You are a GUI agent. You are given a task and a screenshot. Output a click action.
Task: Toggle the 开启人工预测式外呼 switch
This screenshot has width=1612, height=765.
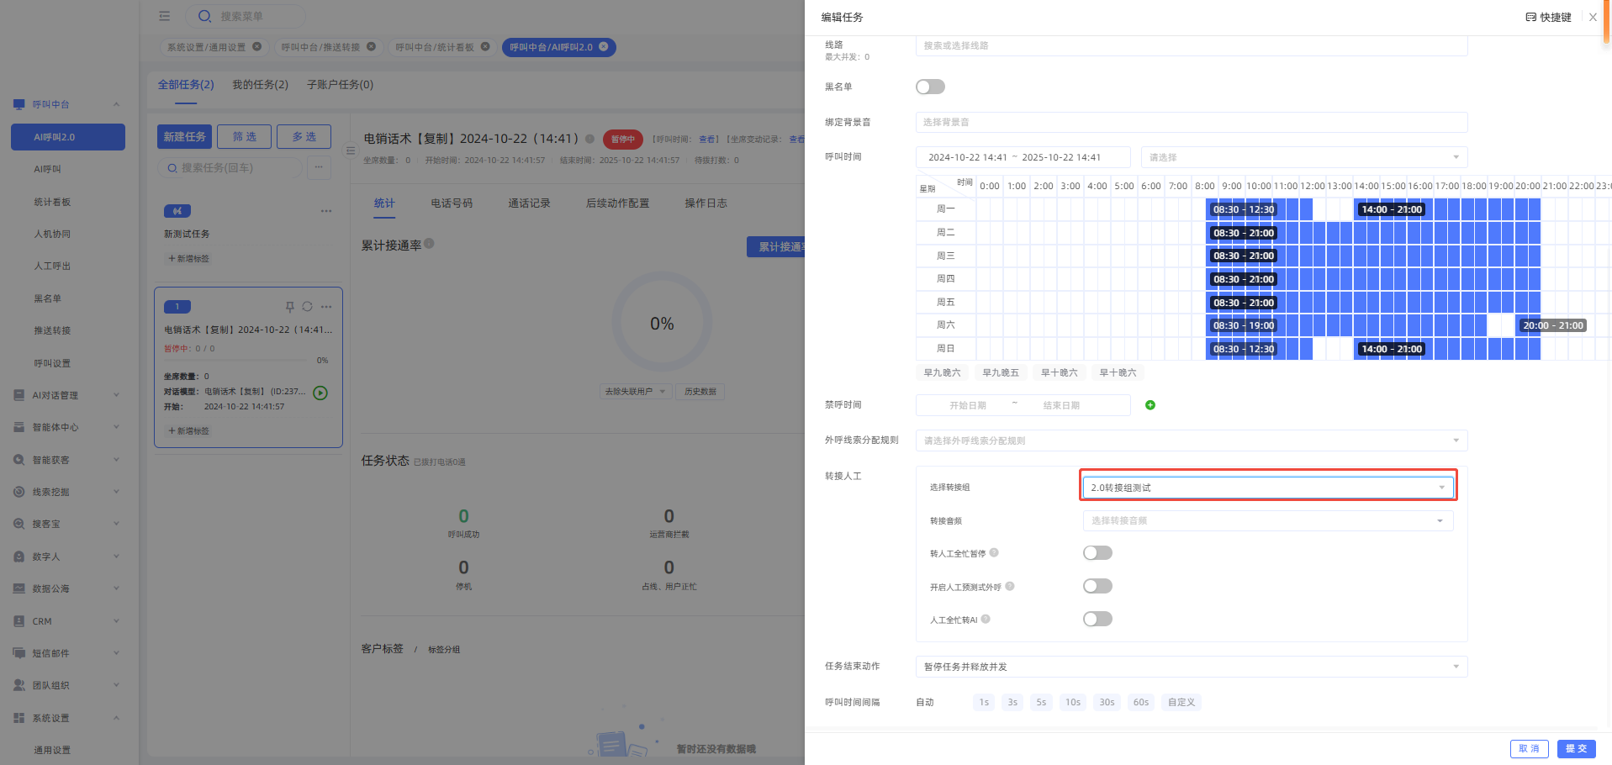click(1097, 586)
